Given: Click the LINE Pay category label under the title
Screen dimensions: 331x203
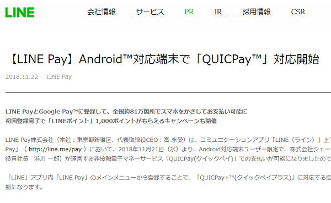Looking at the screenshot, I should point(59,77).
